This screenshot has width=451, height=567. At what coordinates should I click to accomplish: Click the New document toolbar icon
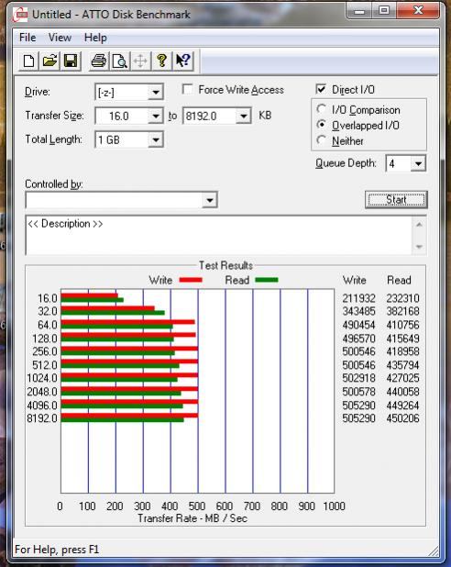[x=28, y=61]
